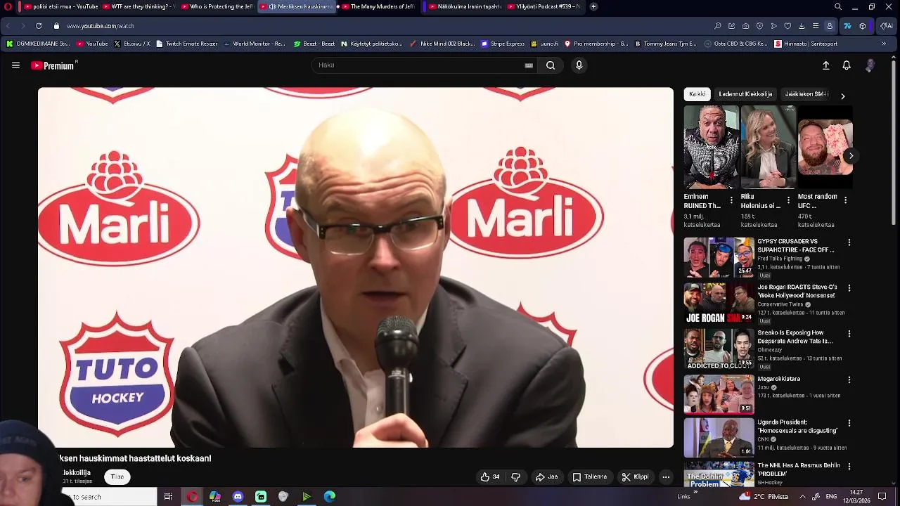Open the notifications bell
The width and height of the screenshot is (900, 506).
point(847,65)
